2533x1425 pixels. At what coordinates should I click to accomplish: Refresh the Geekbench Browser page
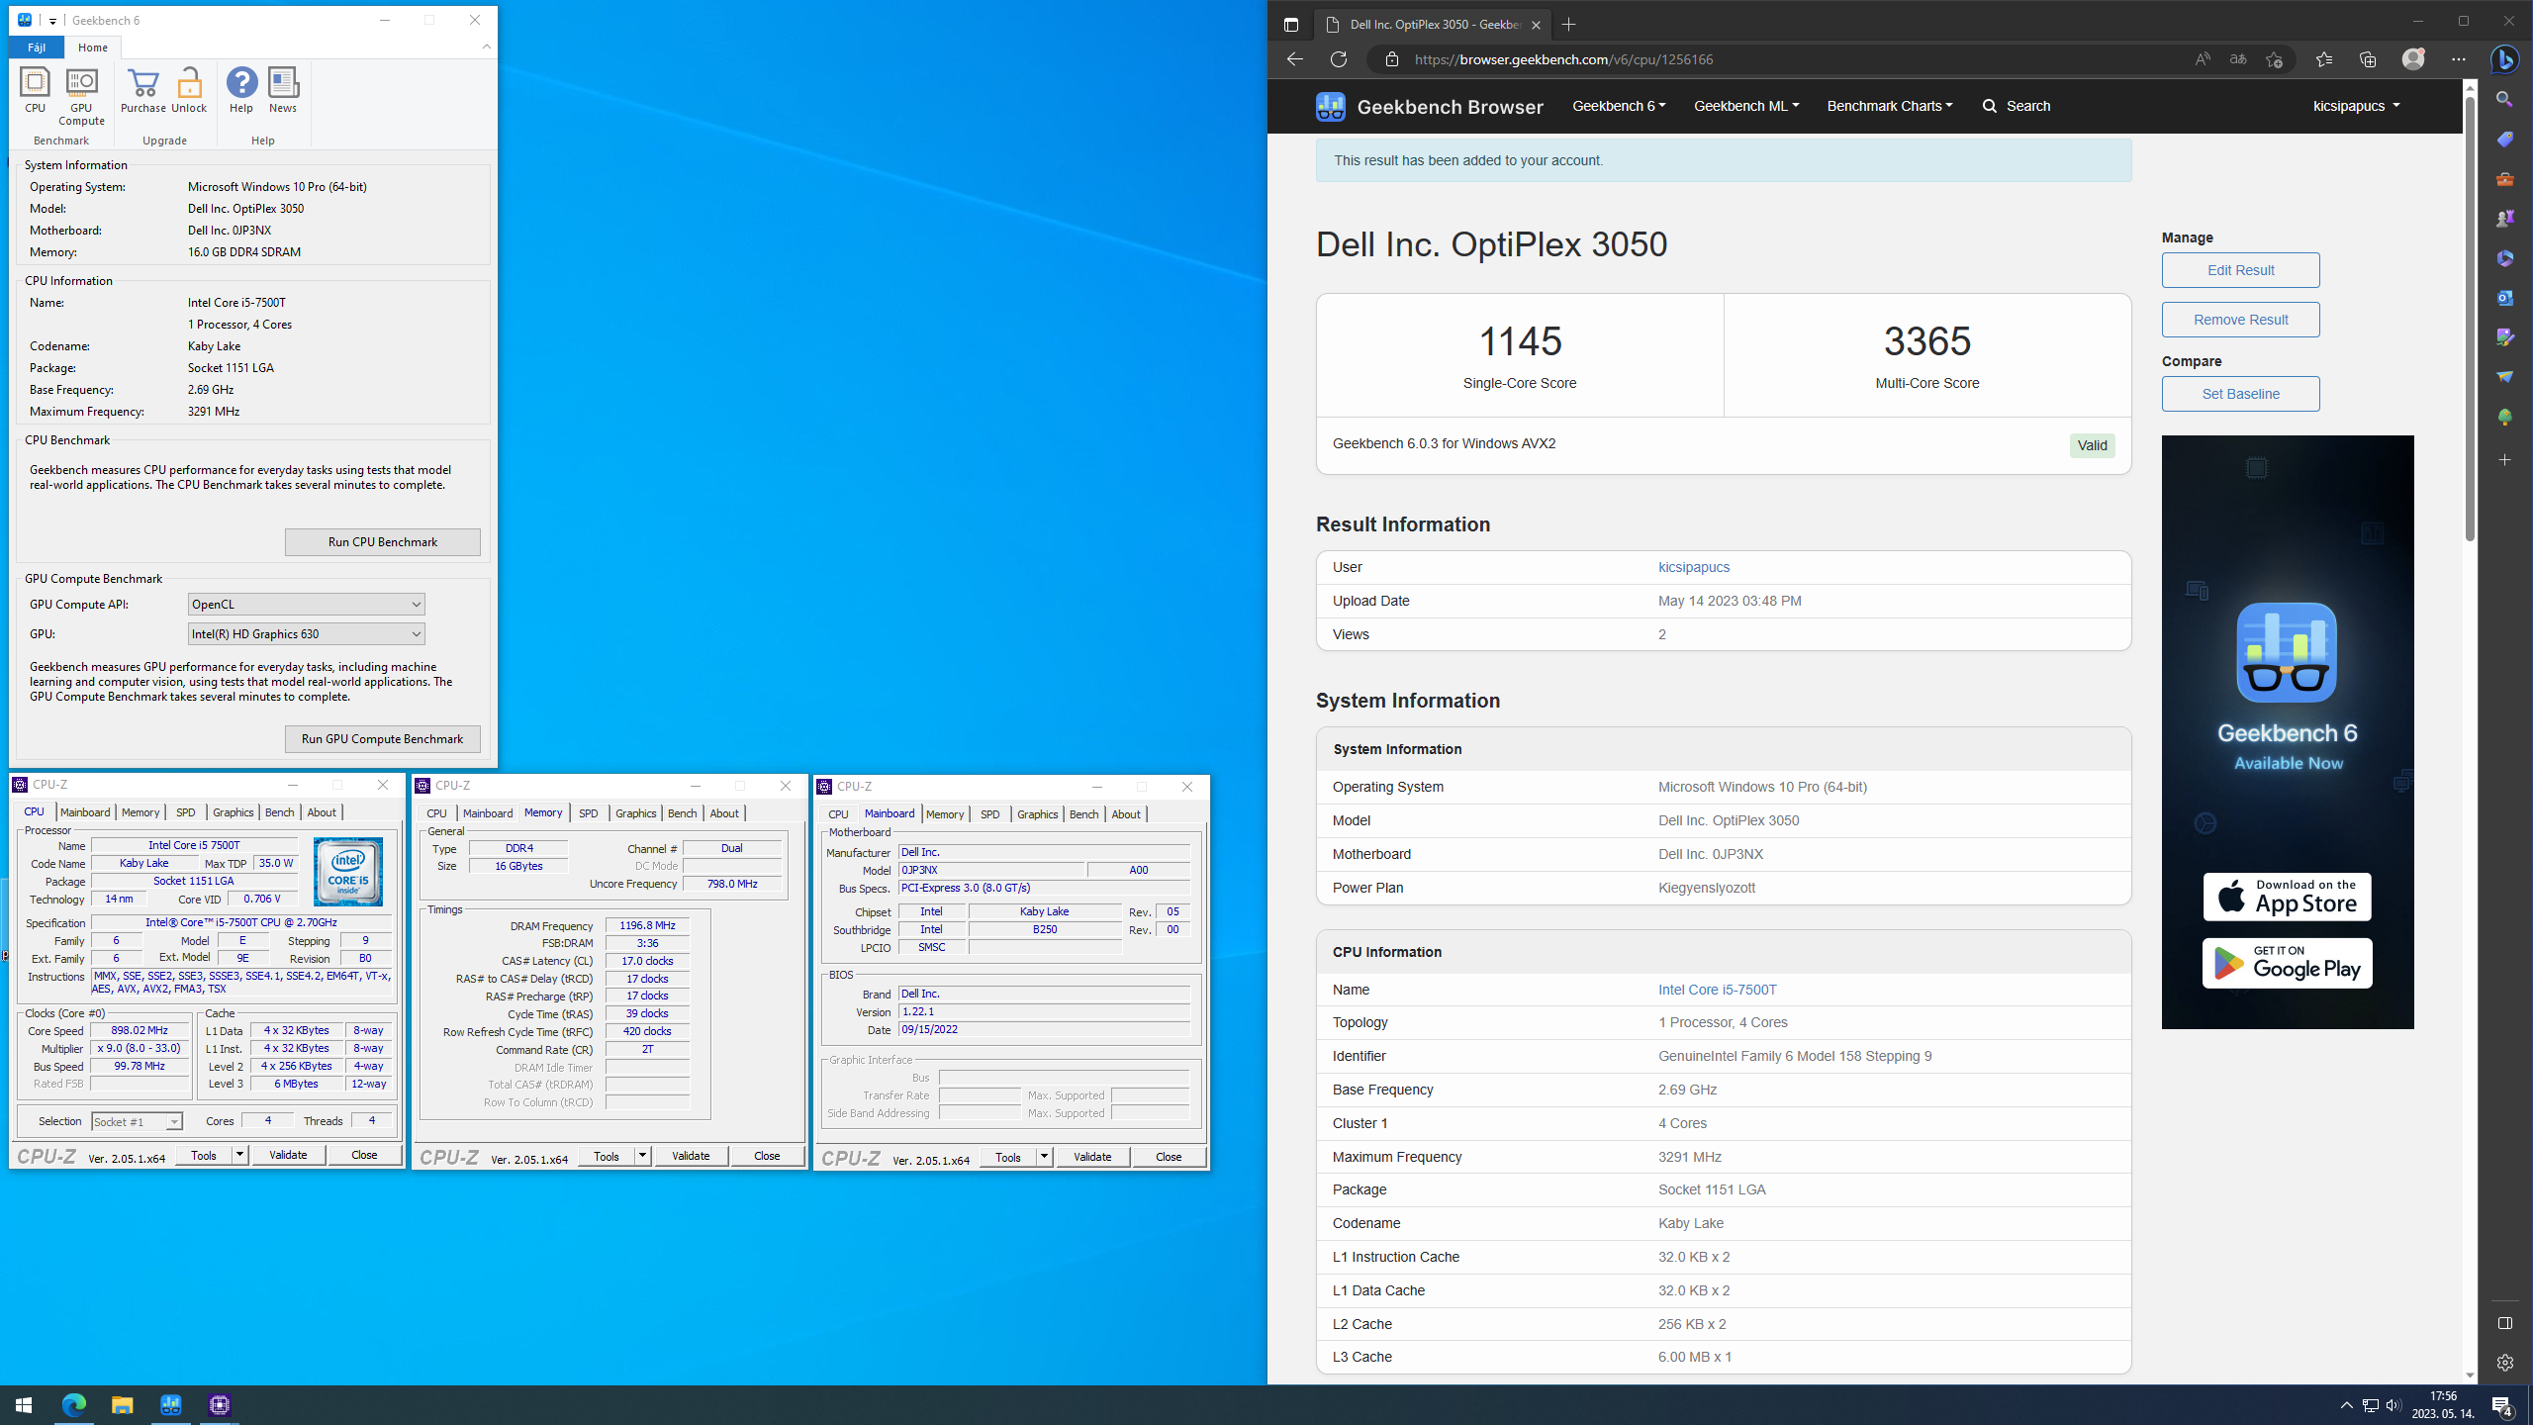pyautogui.click(x=1339, y=59)
